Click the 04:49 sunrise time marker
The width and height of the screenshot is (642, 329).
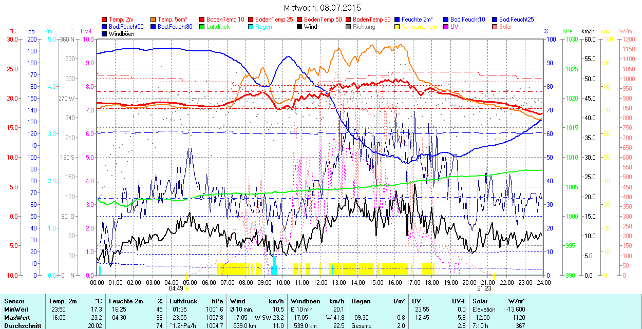(x=177, y=288)
